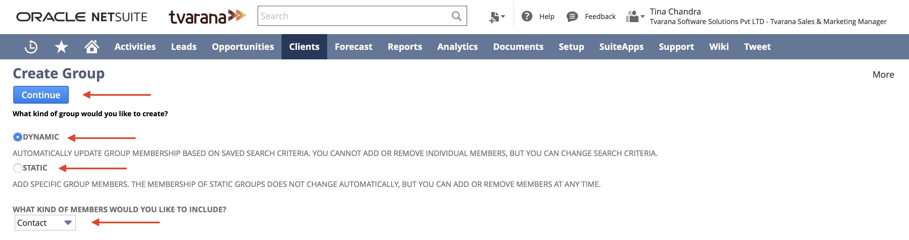Click the Tina Chandra user name
909x240 pixels.
(x=675, y=12)
